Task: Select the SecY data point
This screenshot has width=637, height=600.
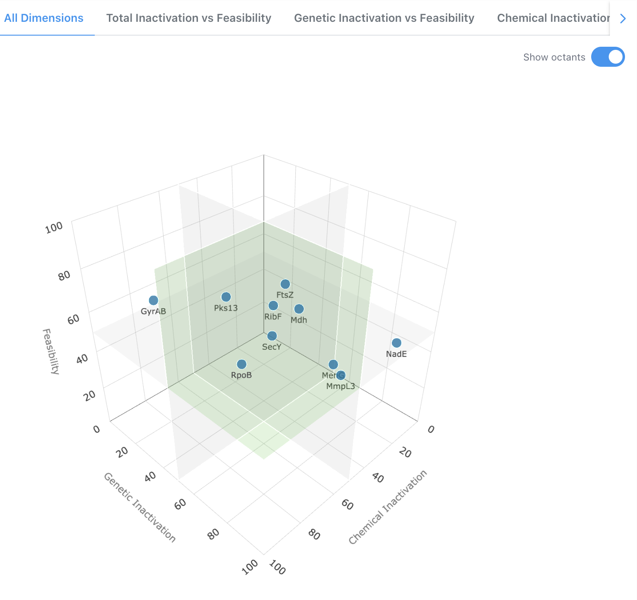Action: coord(272,336)
